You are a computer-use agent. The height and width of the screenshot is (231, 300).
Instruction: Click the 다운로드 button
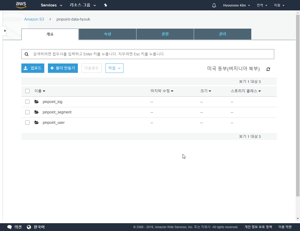[92, 68]
